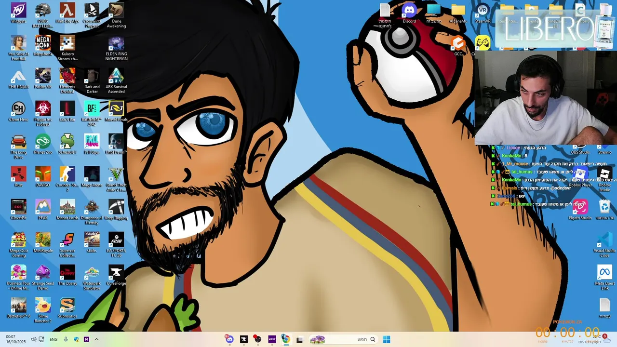617x347 pixels.
Task: Open the Until Dawn shortcut
Action: click(x=116, y=144)
